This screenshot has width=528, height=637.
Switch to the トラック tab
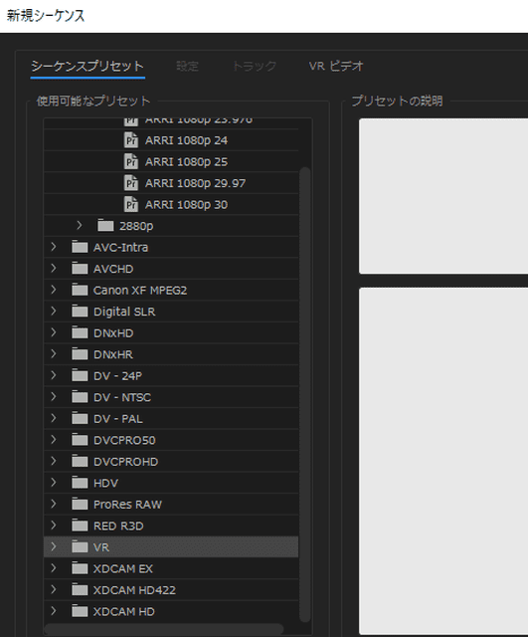tap(255, 66)
